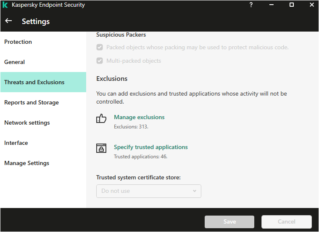
Task: Select Threats and Exclusions in sidebar
Action: tap(43, 82)
